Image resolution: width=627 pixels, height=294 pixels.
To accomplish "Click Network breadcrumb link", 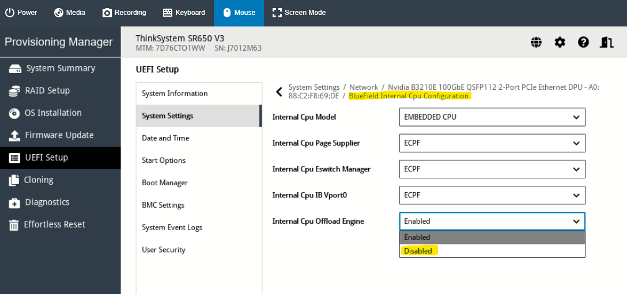I will point(364,87).
